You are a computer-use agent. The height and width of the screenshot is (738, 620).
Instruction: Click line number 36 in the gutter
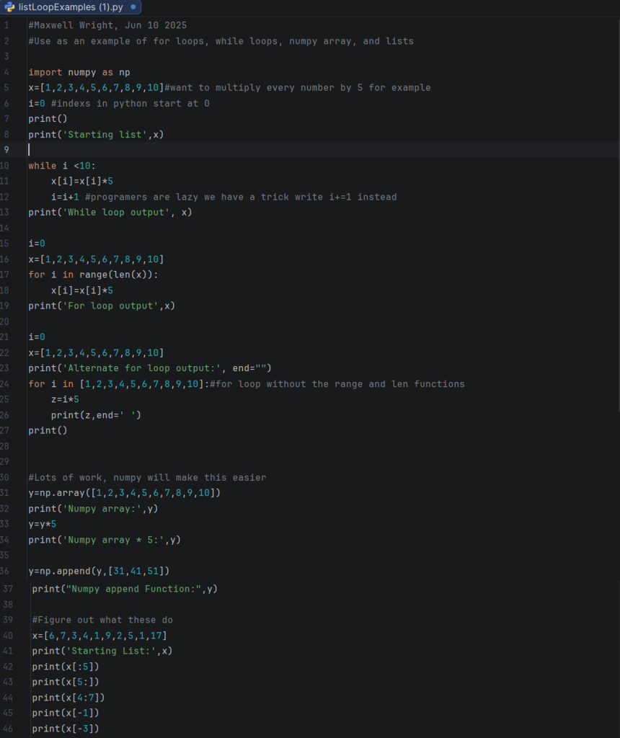point(6,571)
